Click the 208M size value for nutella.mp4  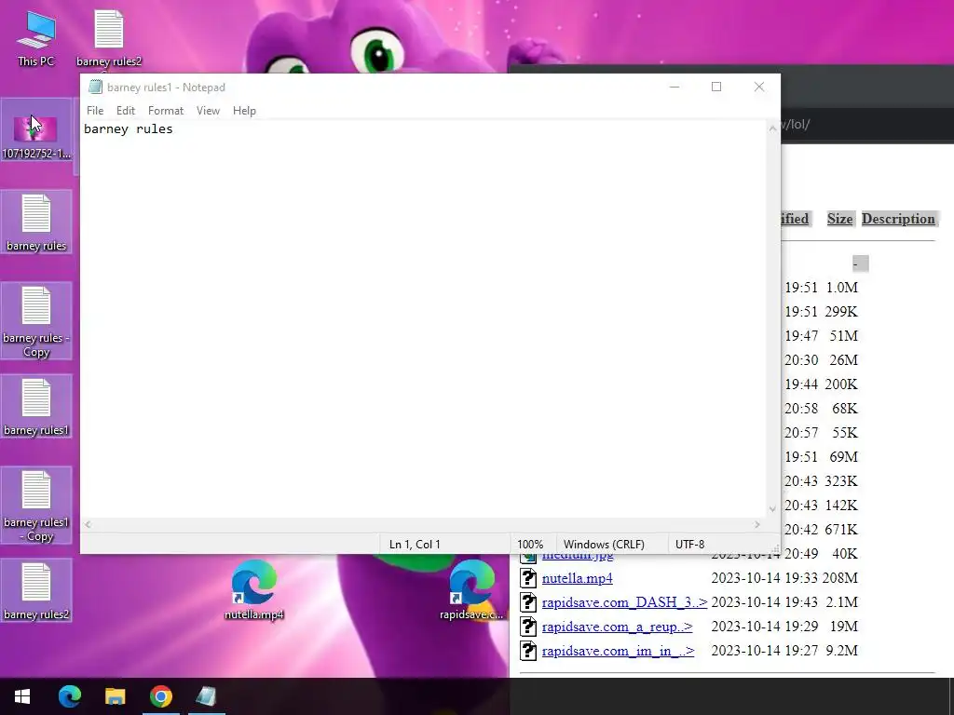click(x=839, y=578)
